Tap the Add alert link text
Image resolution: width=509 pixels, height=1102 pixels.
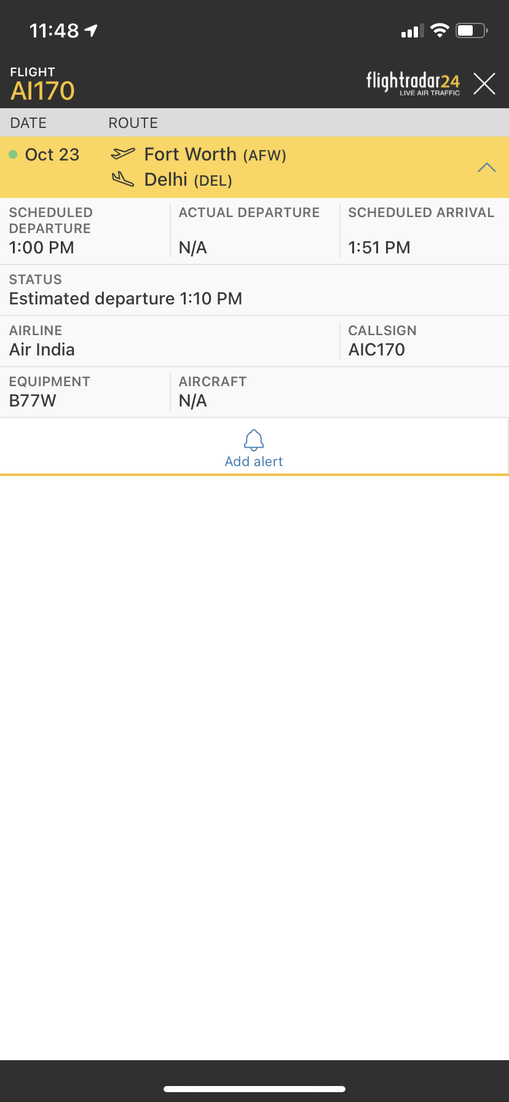pyautogui.click(x=254, y=462)
